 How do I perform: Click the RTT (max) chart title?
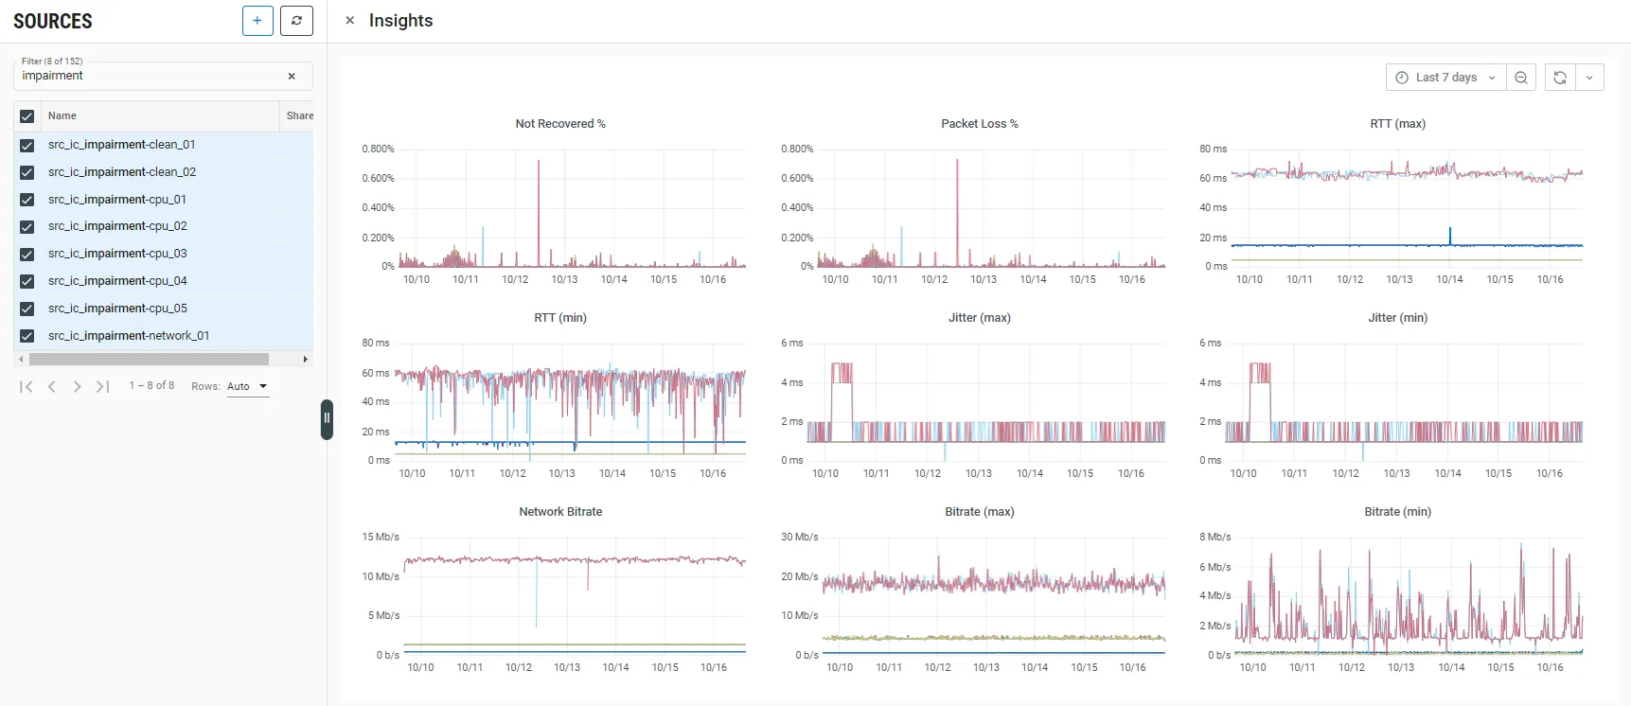1398,124
